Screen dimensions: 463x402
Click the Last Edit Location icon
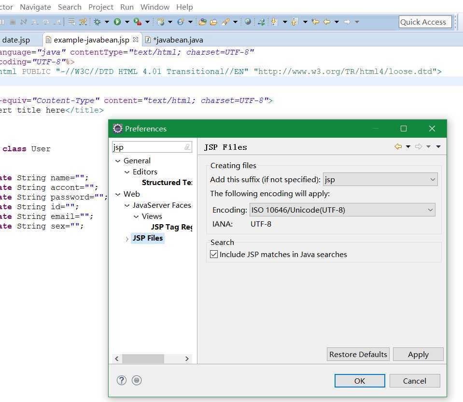pos(315,22)
